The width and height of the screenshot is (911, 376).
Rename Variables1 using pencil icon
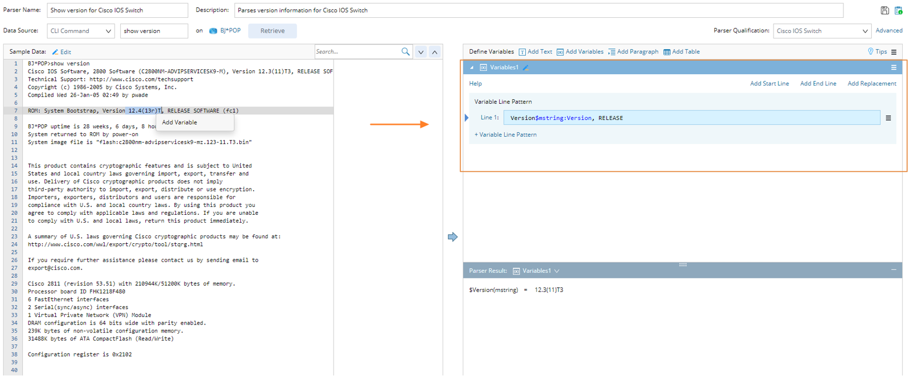pos(525,68)
